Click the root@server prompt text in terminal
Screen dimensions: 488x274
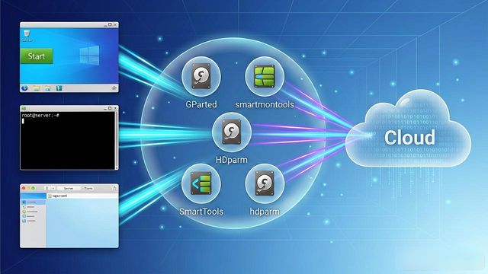40,115
